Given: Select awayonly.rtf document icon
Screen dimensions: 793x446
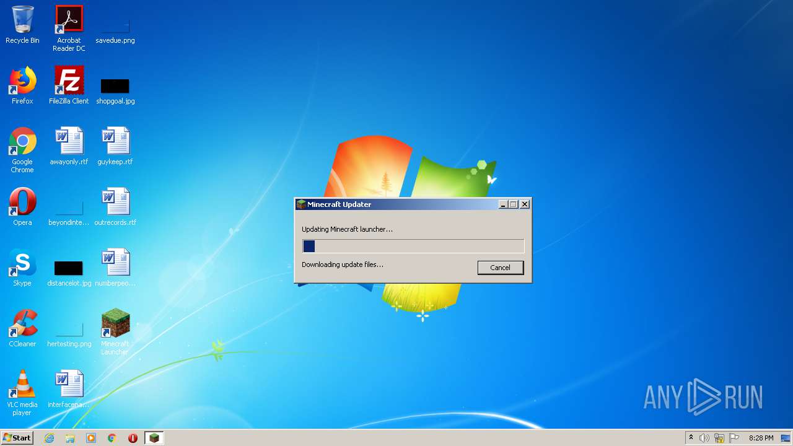Looking at the screenshot, I should (x=69, y=146).
